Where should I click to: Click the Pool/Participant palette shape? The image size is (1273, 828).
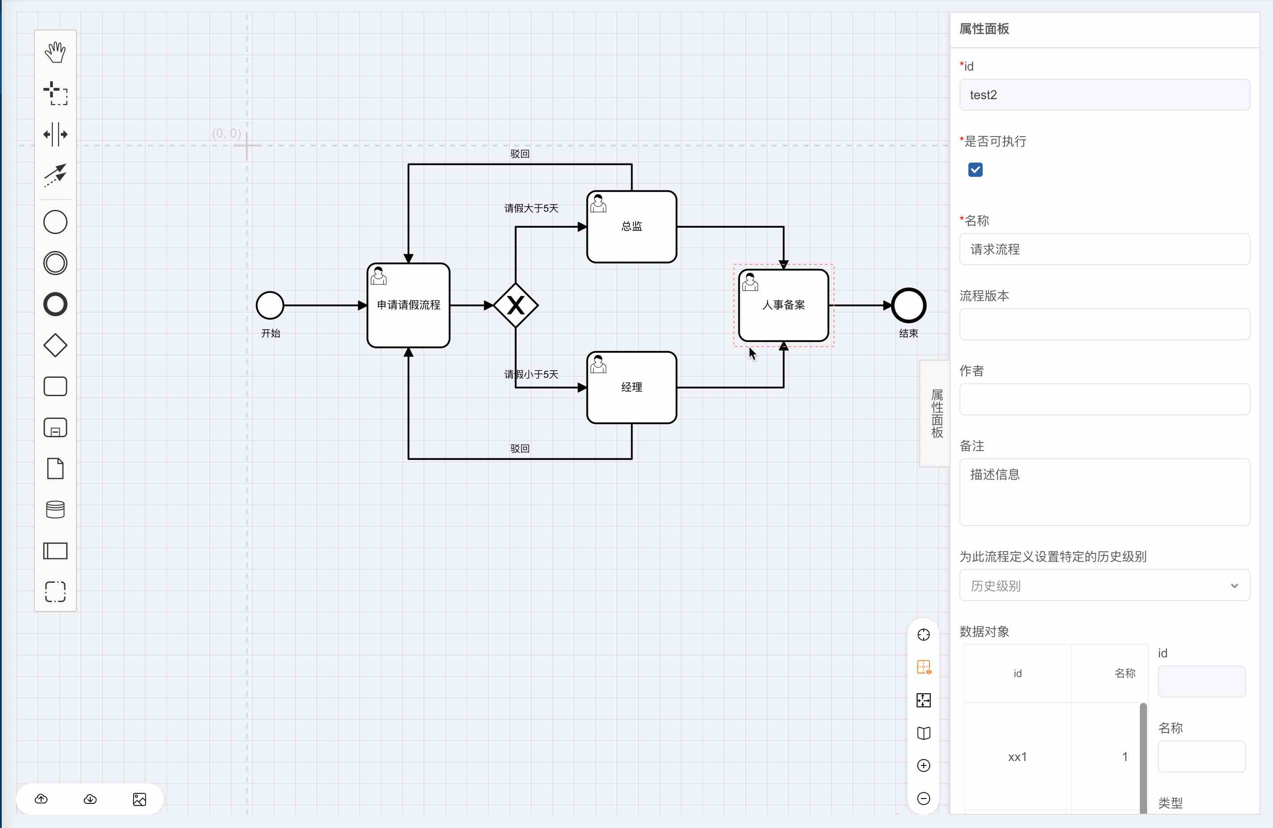click(55, 550)
